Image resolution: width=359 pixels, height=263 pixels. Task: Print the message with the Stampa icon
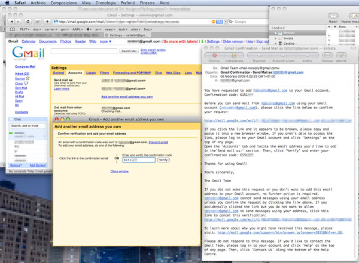click(x=327, y=55)
